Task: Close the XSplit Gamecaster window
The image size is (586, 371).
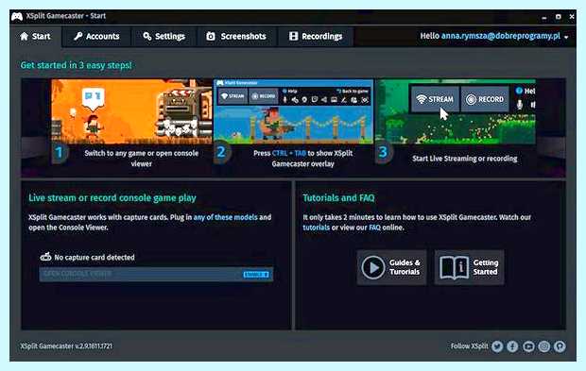Action: coord(572,17)
